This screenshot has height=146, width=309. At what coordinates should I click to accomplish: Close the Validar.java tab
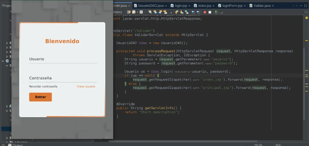click(x=273, y=6)
